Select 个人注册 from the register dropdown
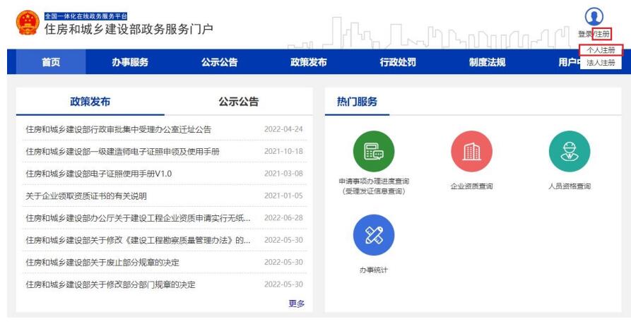The width and height of the screenshot is (631, 324). point(601,50)
